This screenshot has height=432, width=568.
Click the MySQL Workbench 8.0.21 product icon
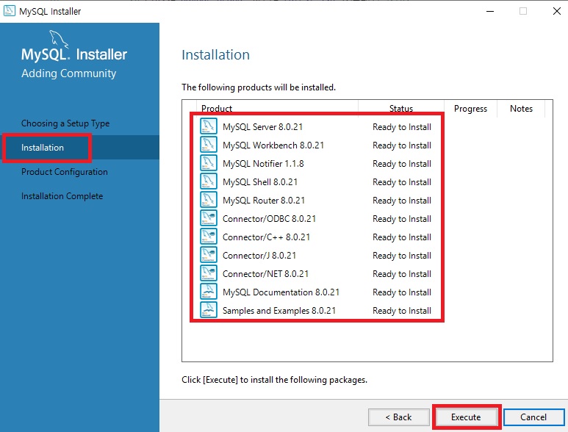(x=209, y=145)
